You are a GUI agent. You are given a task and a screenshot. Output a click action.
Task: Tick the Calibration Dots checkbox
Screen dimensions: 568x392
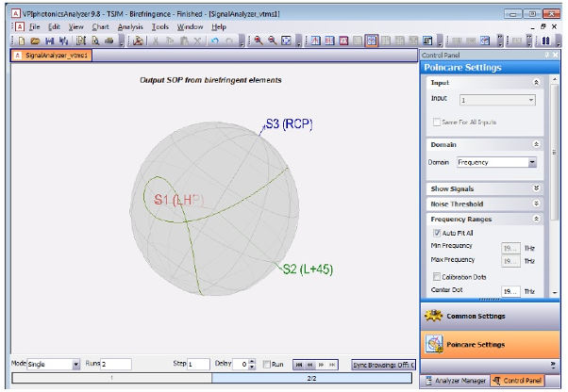(437, 277)
